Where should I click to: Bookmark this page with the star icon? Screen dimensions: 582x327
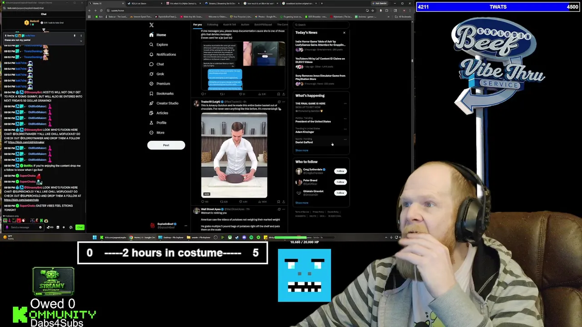tap(372, 10)
